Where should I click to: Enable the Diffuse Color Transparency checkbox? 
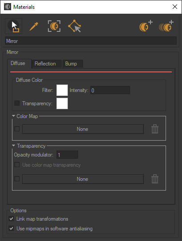(17, 103)
